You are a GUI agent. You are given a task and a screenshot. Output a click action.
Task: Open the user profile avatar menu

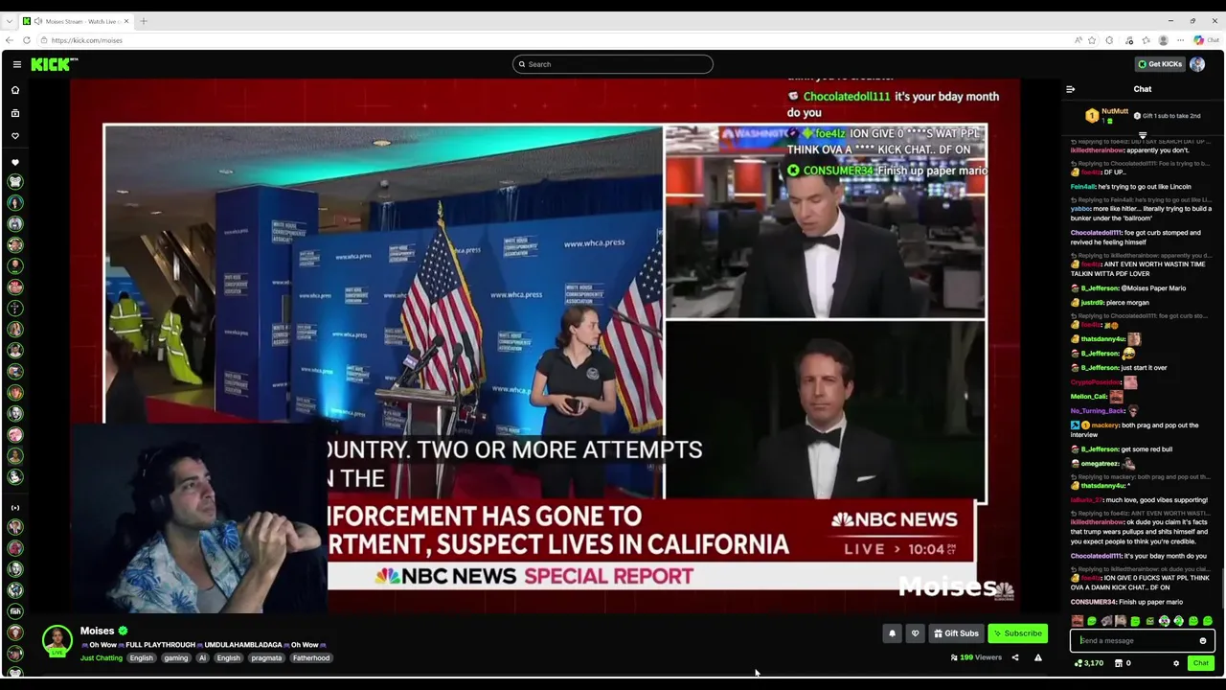[x=1197, y=64]
